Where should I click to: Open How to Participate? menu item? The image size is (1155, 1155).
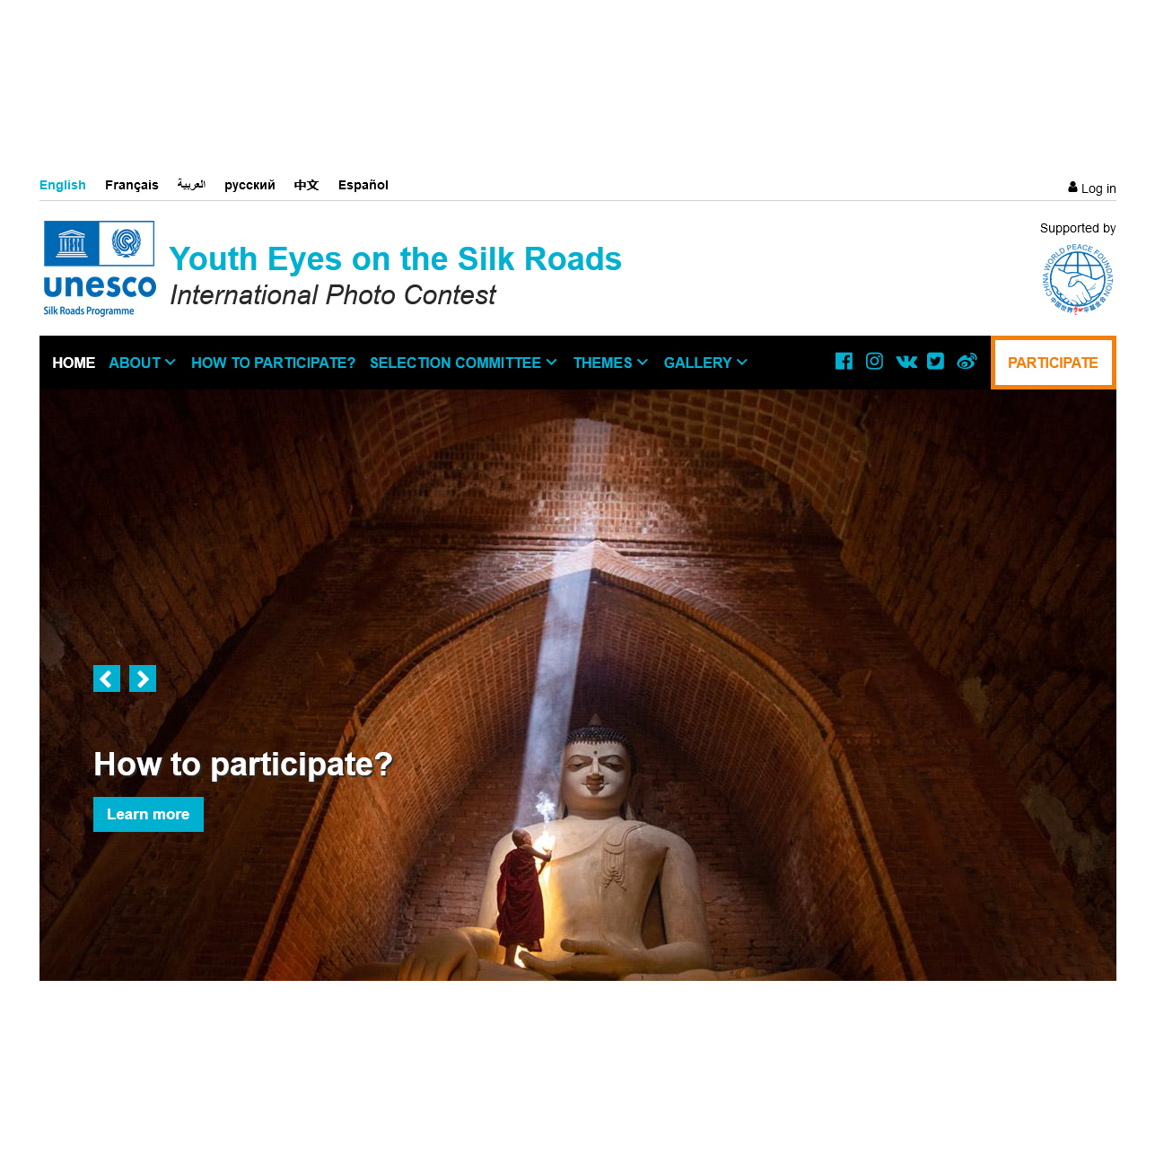pyautogui.click(x=273, y=363)
